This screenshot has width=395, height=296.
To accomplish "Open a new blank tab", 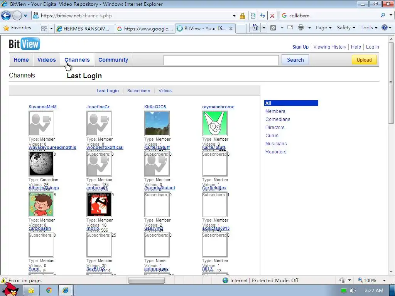I will [241, 29].
